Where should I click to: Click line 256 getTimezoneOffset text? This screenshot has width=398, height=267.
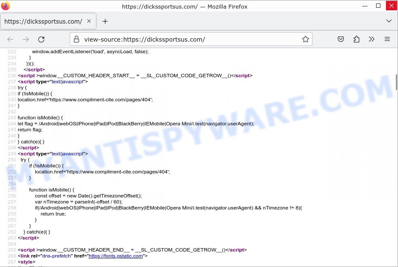(x=89, y=196)
